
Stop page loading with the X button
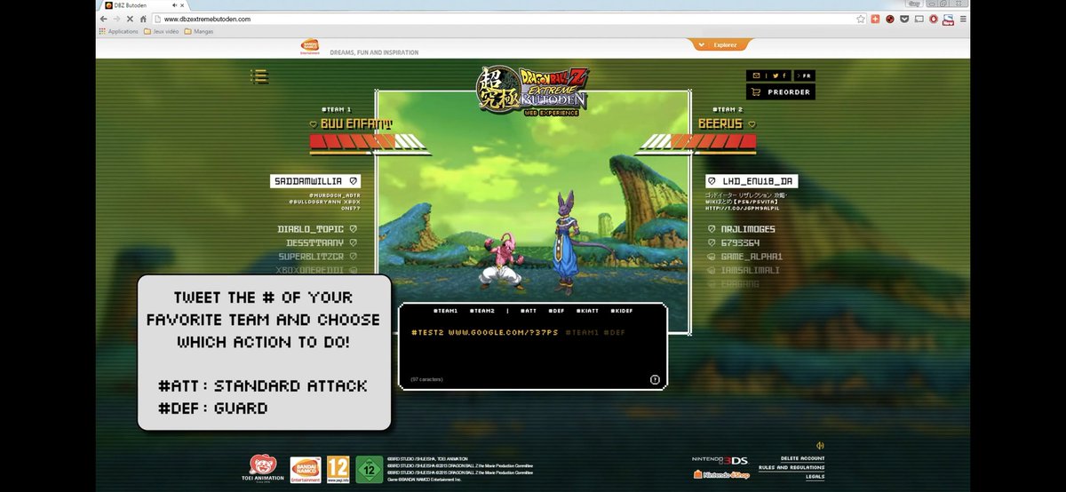(x=130, y=19)
